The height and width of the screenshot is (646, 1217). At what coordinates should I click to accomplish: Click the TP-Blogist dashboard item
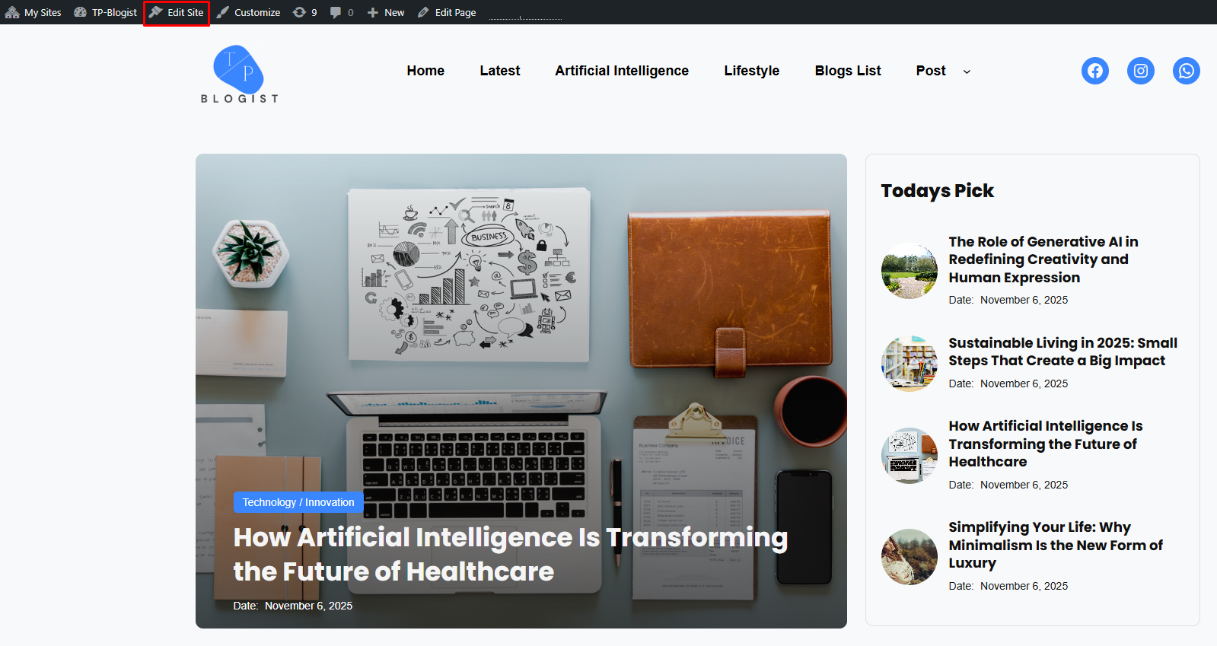coord(106,12)
